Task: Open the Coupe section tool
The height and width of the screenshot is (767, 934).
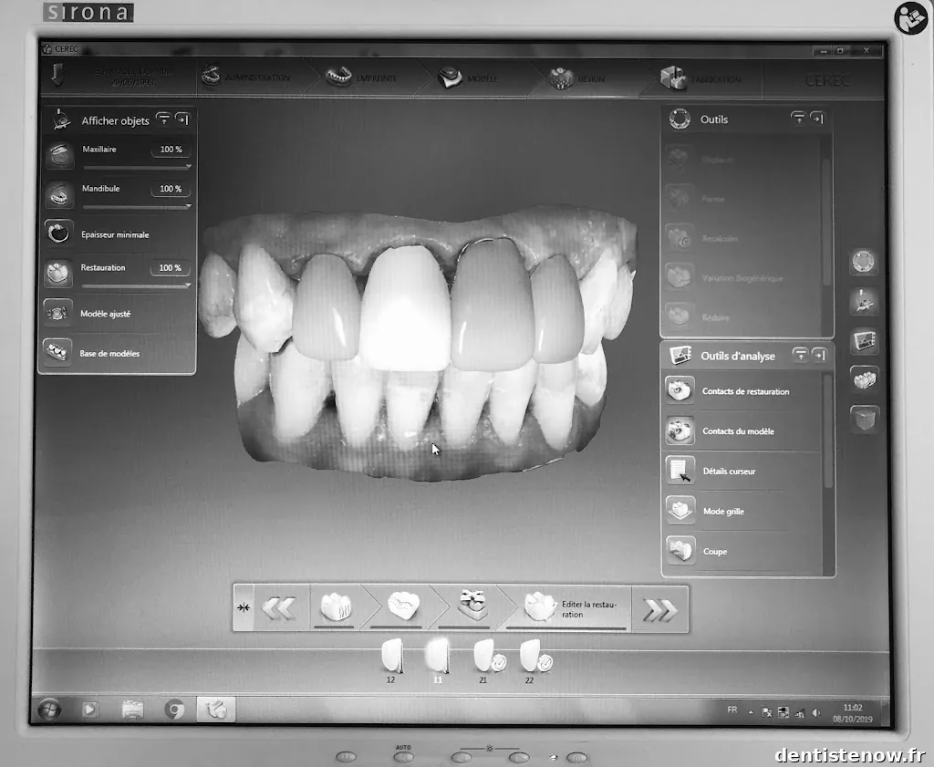Action: [680, 551]
